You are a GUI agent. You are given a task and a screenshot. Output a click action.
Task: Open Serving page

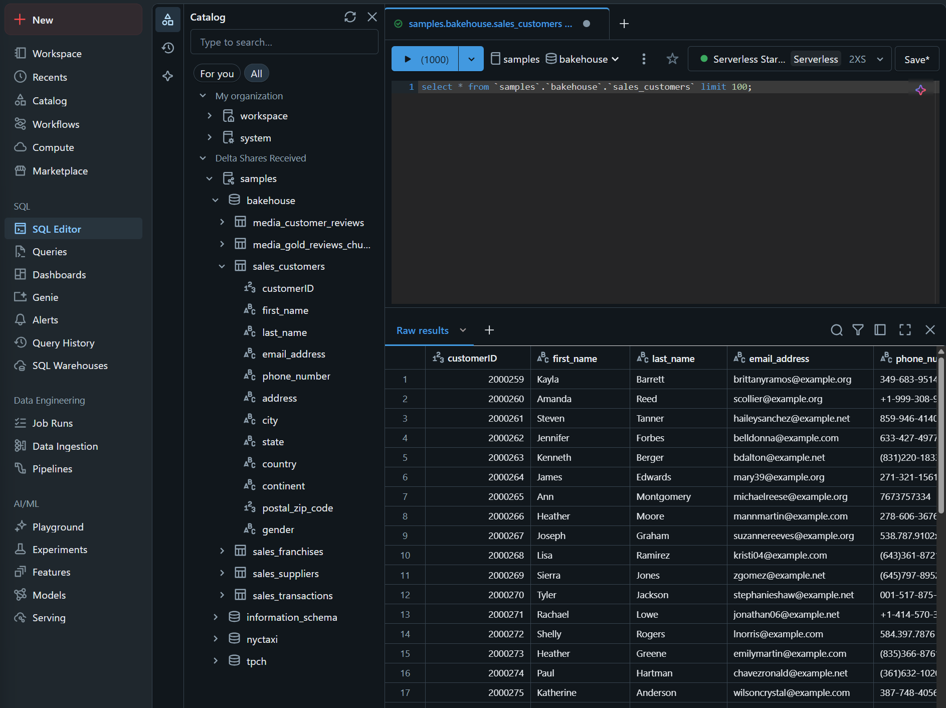73,618
